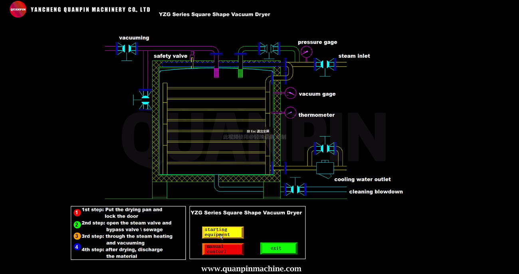
Task: Click the "3rd step: through the steam heating" text
Action: pos(127,236)
